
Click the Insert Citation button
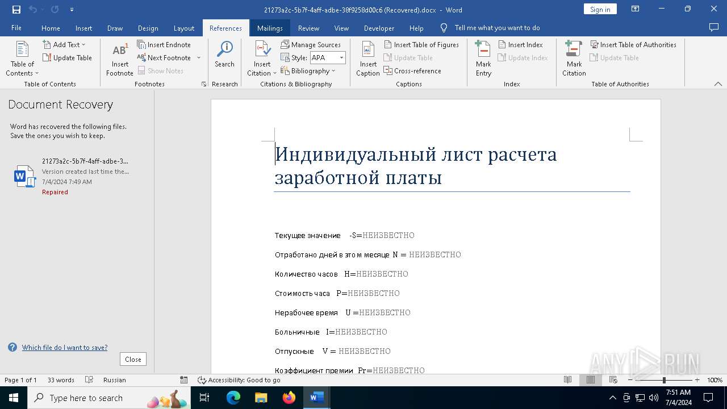(x=262, y=59)
